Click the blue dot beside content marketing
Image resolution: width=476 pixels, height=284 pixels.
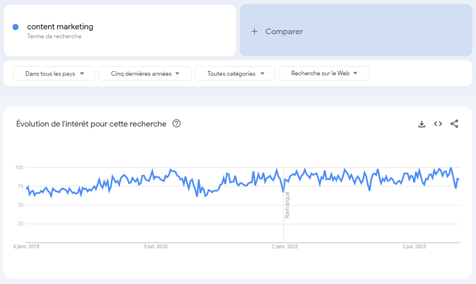coord(16,27)
